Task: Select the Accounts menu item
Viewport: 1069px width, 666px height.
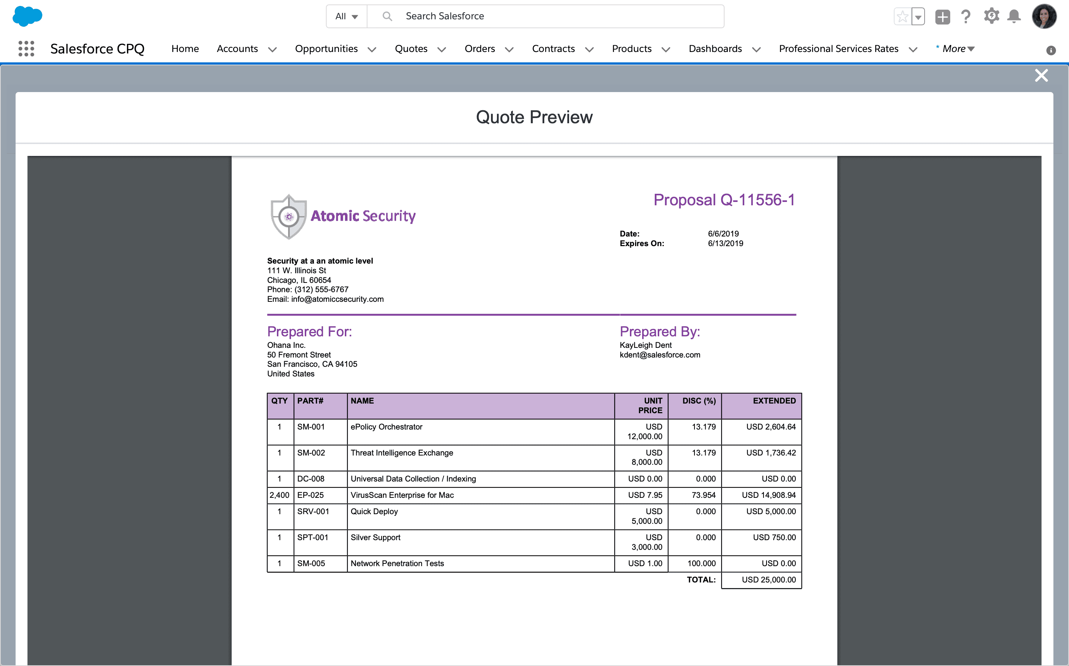Action: pos(236,48)
